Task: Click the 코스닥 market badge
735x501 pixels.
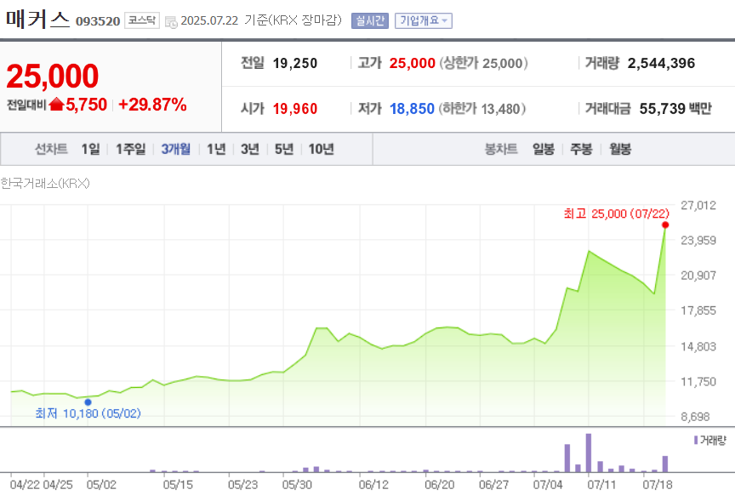Action: tap(142, 20)
